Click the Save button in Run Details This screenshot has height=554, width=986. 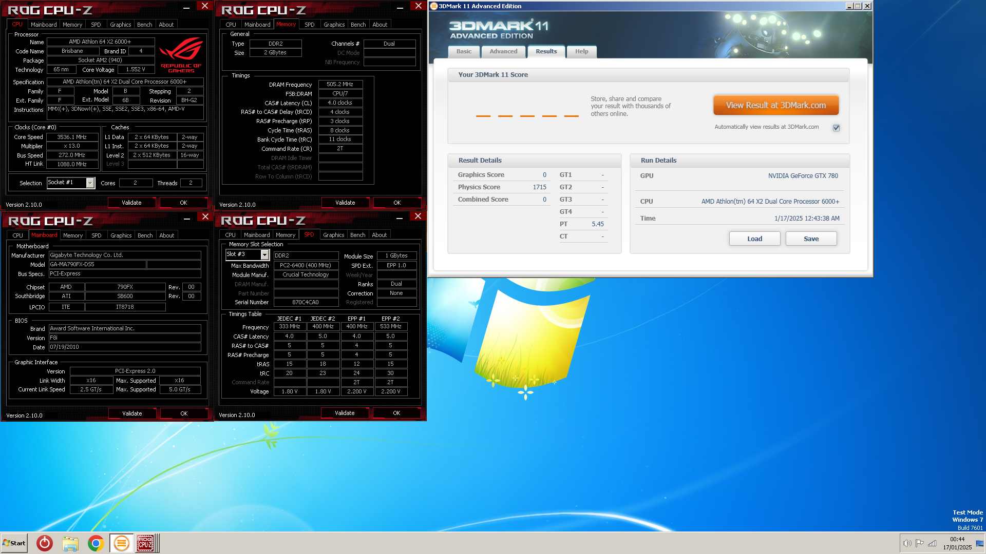(811, 239)
